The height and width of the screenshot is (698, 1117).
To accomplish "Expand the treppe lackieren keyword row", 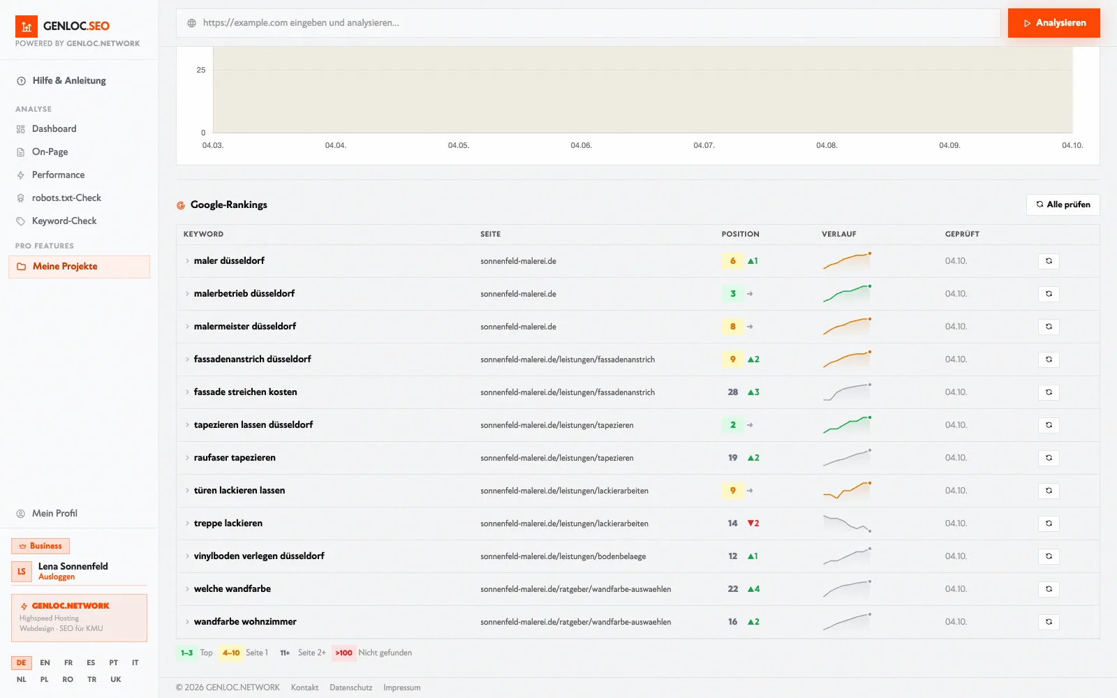I will tap(187, 523).
